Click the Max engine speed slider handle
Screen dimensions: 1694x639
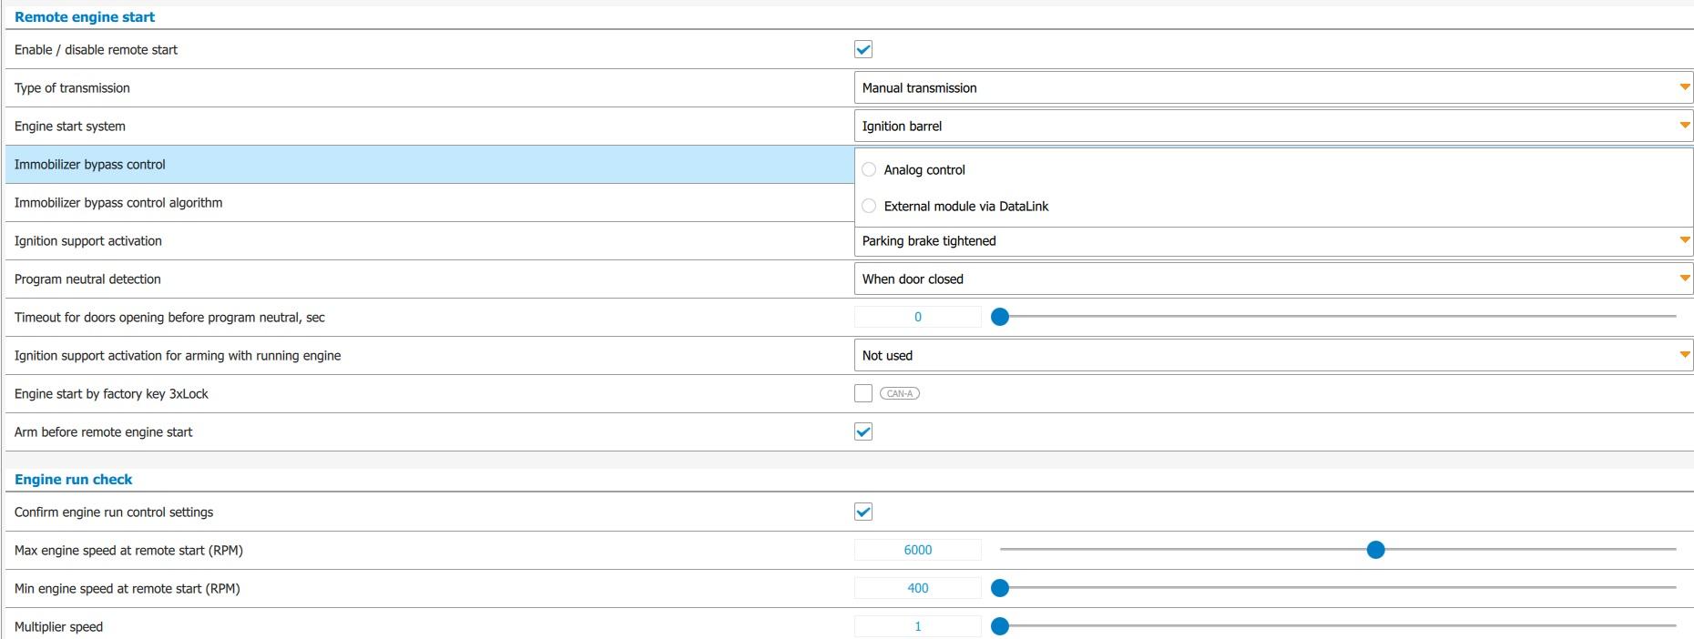pos(1375,550)
